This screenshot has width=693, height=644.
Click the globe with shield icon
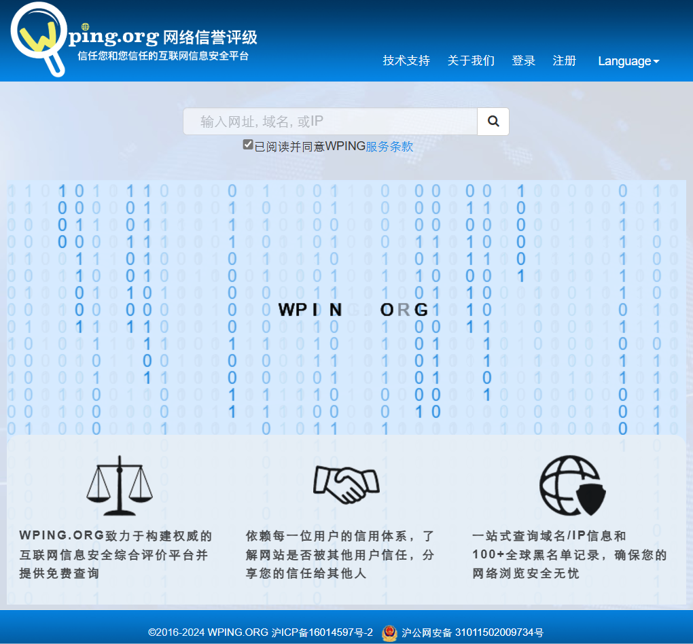point(572,485)
